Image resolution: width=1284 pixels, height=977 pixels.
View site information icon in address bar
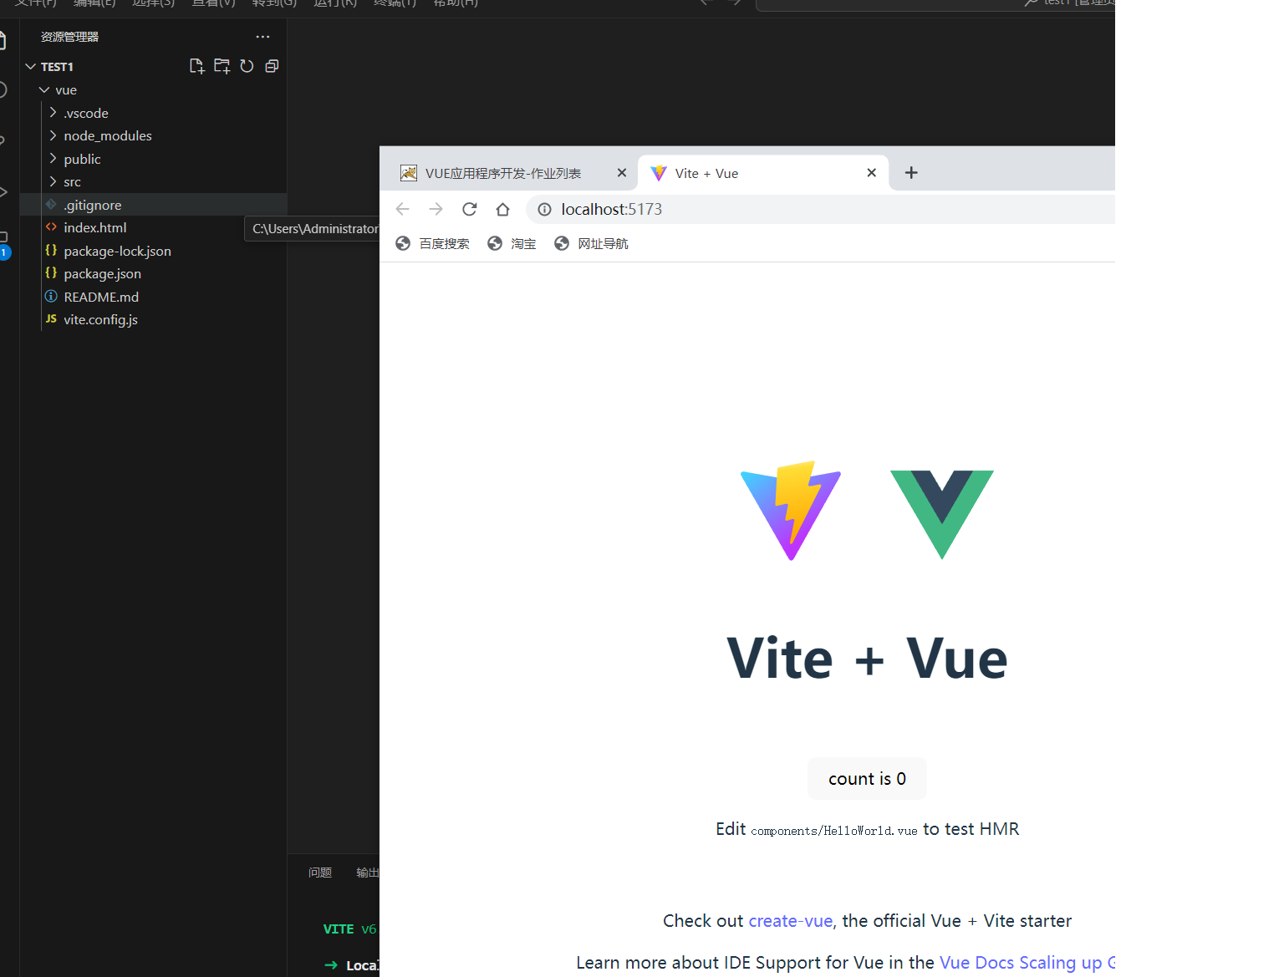click(x=544, y=209)
